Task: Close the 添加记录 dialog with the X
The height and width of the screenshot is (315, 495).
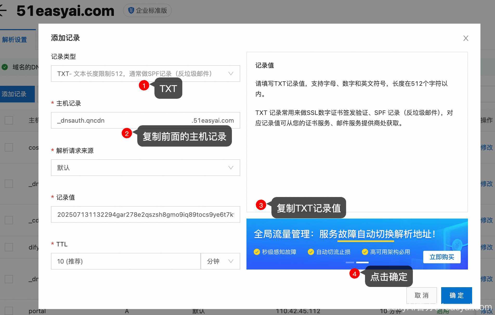Action: [x=466, y=38]
